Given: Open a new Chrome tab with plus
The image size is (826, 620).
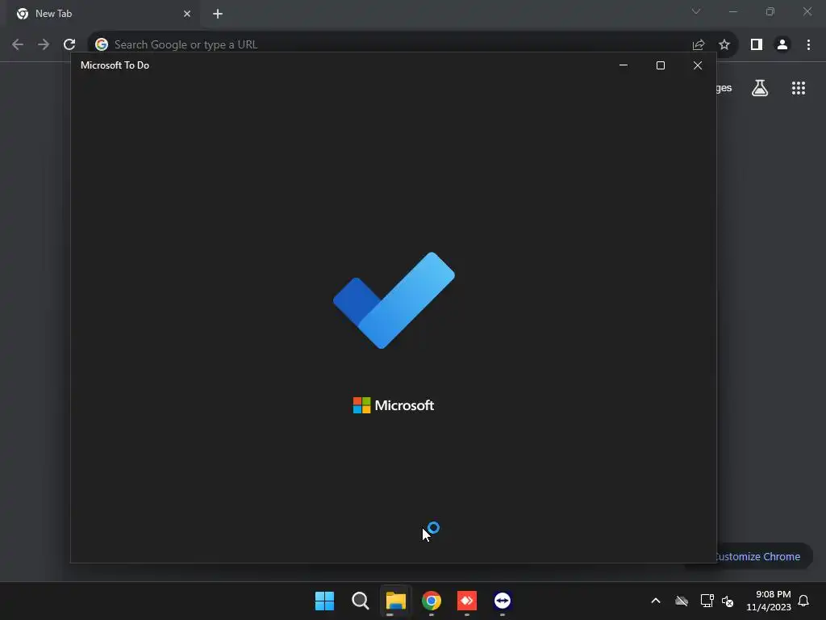Looking at the screenshot, I should point(218,14).
